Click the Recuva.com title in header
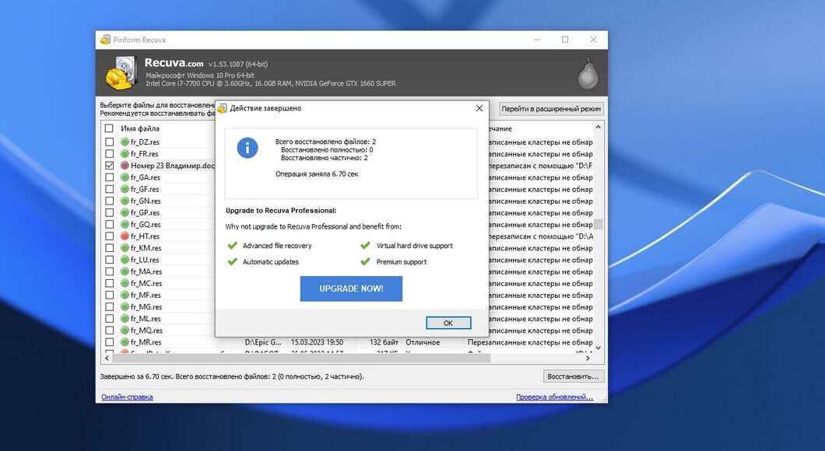 pos(174,63)
